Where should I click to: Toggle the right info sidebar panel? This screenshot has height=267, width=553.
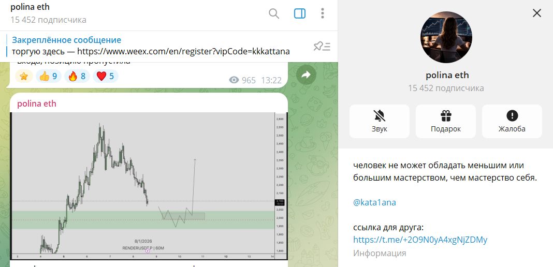tap(300, 13)
